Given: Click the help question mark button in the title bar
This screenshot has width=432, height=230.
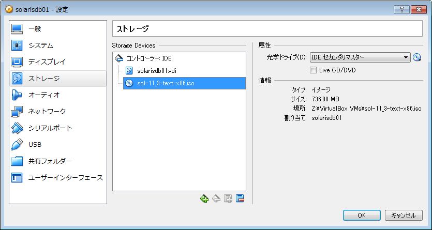Looking at the screenshot, I should [x=401, y=10].
